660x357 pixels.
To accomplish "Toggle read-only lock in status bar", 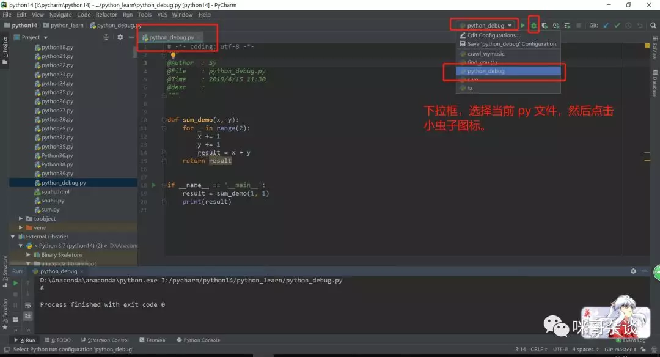I will point(643,350).
